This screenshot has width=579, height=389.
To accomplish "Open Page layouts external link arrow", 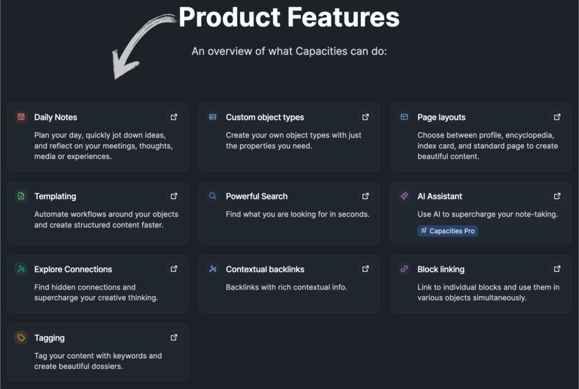I will [557, 117].
